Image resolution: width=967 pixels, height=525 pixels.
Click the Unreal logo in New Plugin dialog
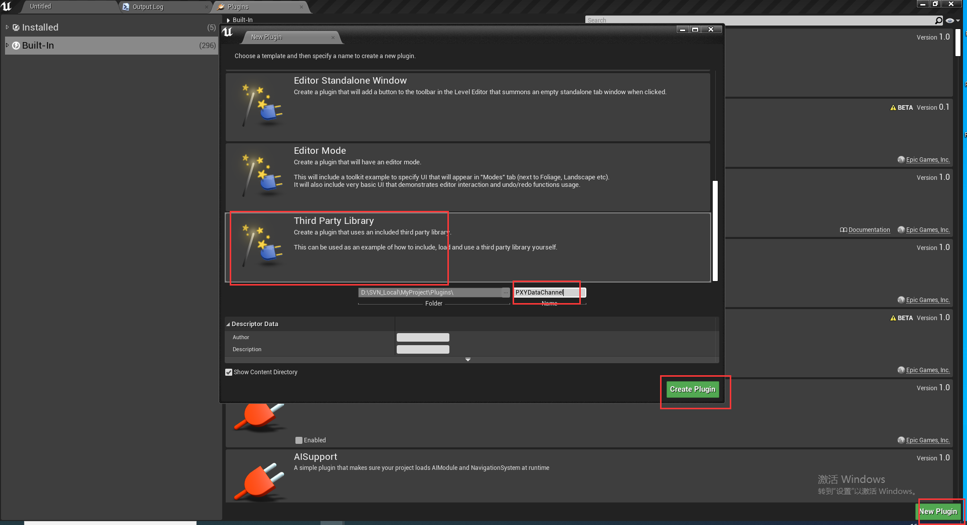pos(228,32)
